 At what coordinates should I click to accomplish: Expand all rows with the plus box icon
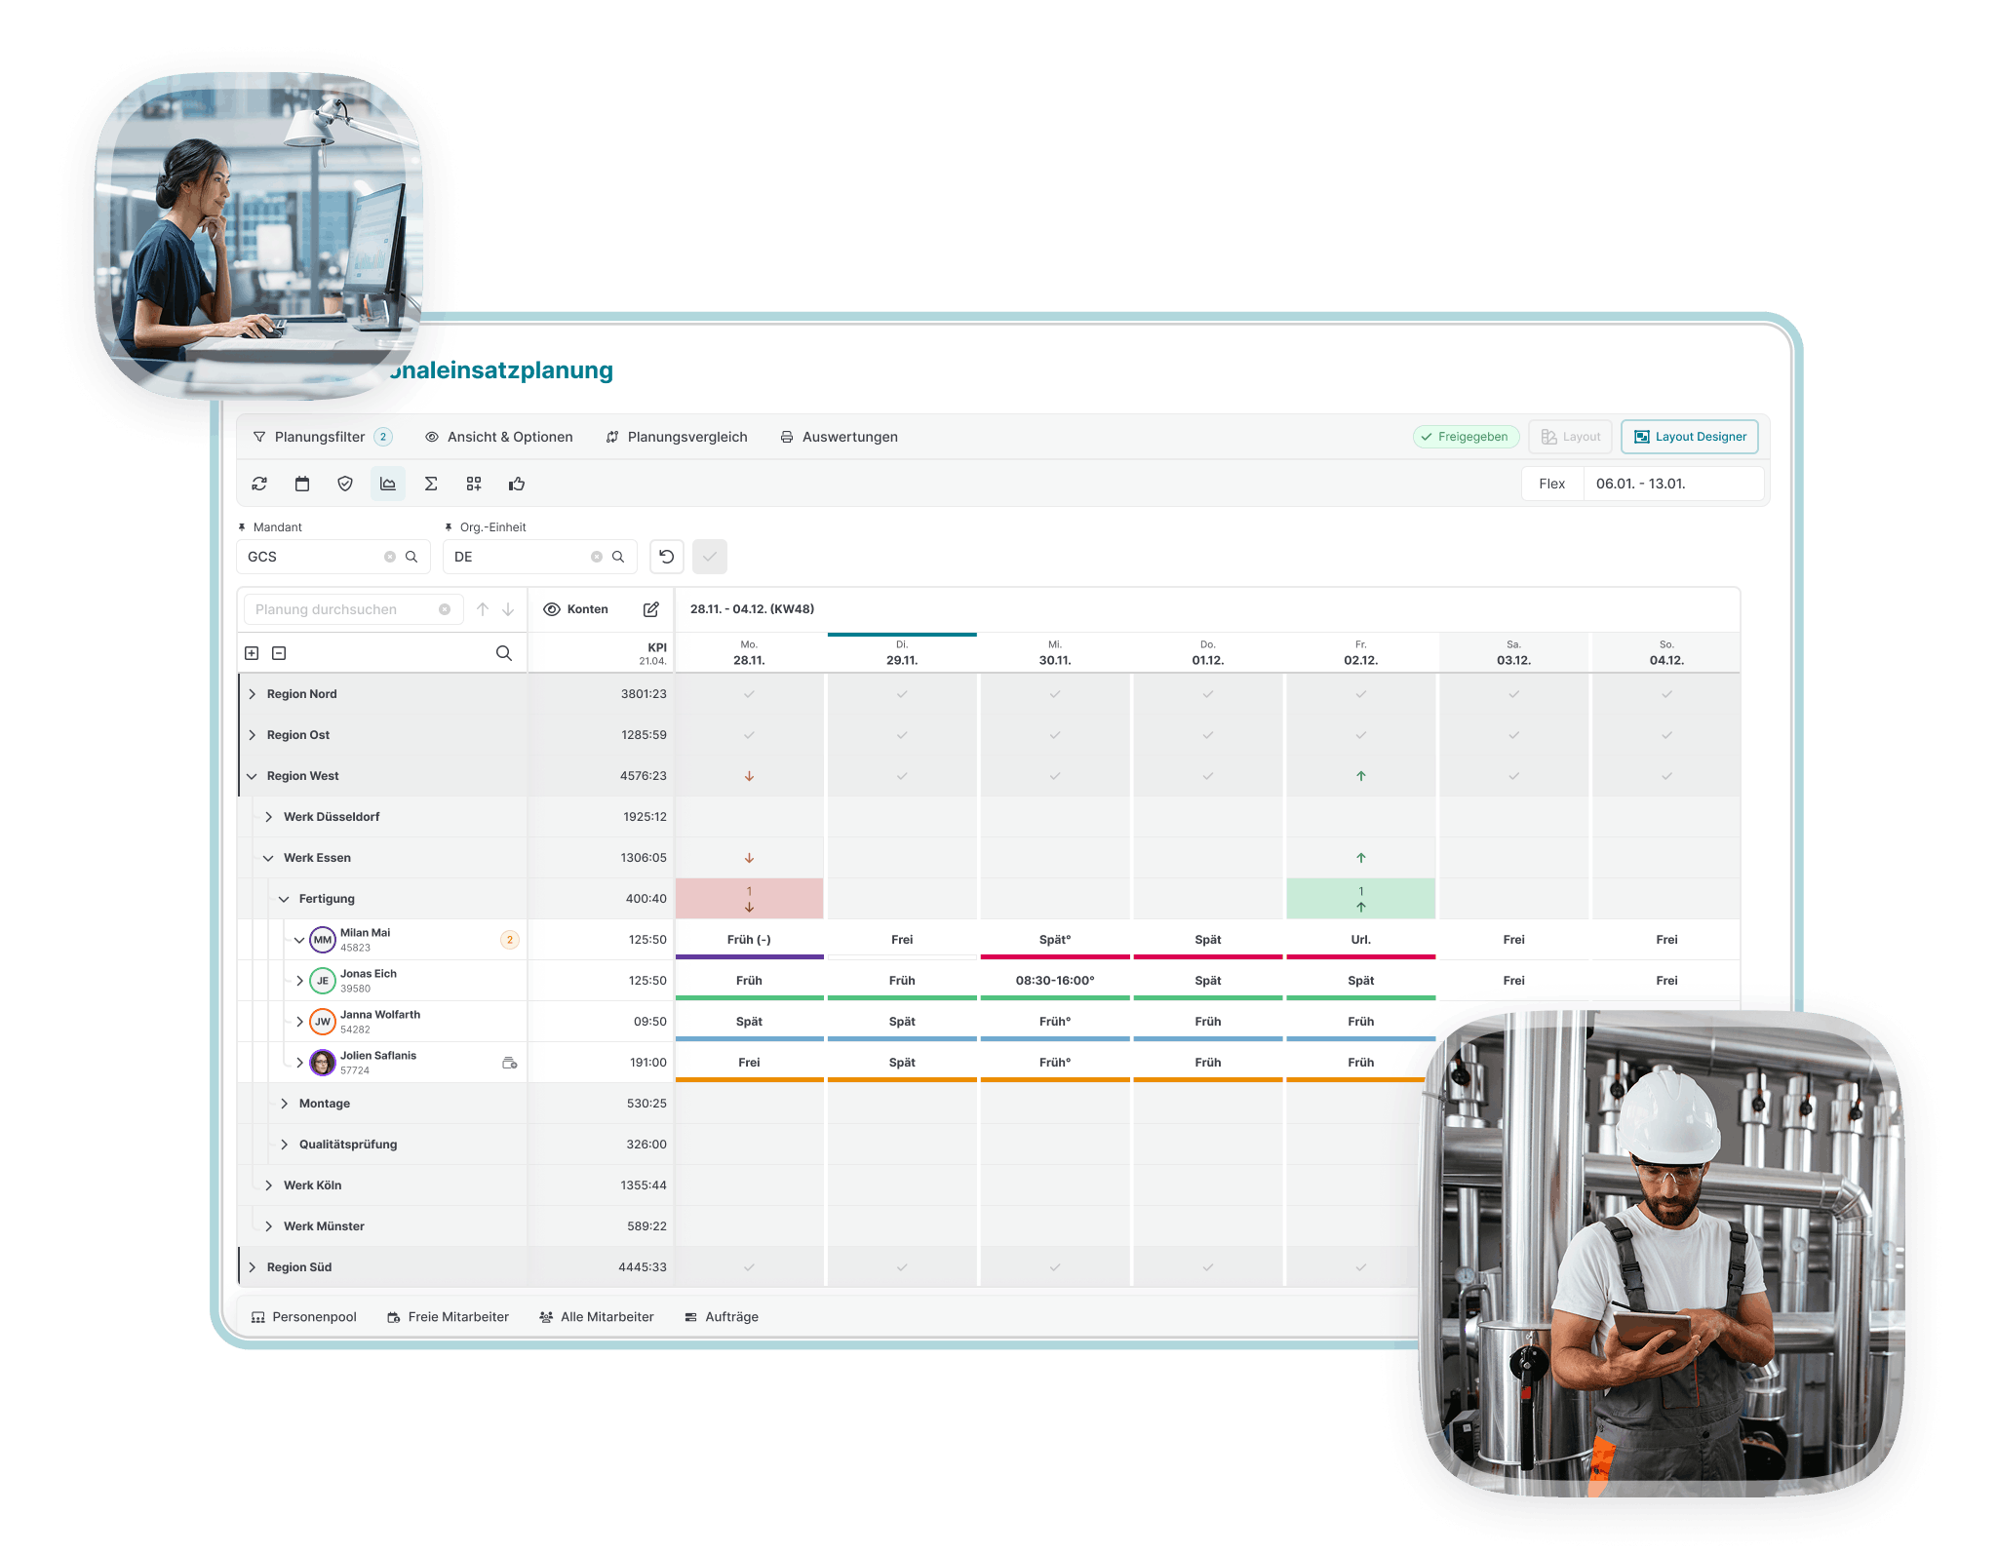coord(252,653)
